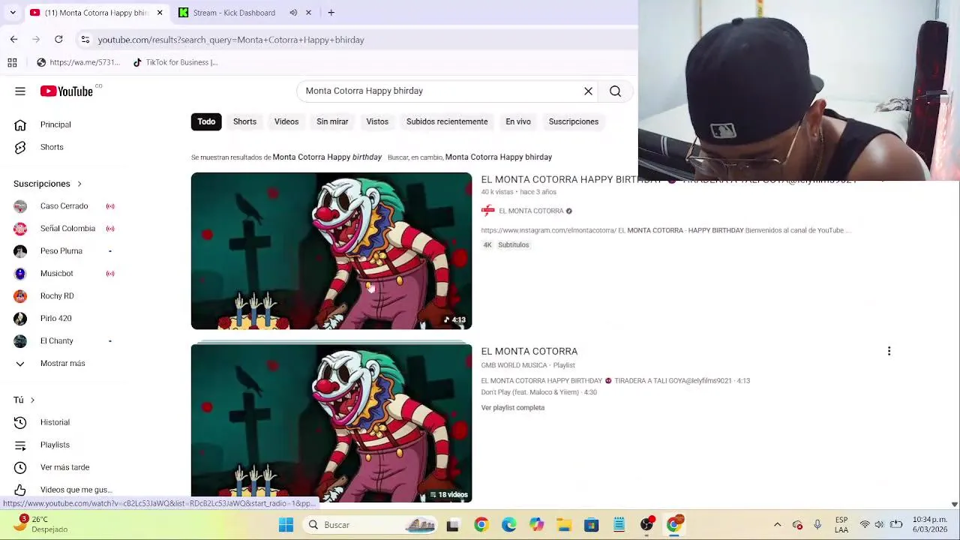Select the Sin mirar filter chip

click(x=332, y=121)
